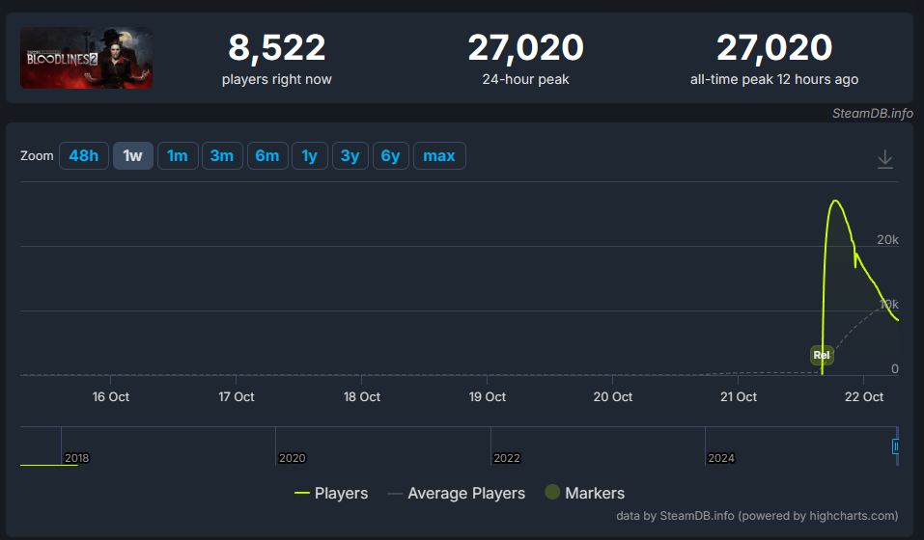The width and height of the screenshot is (924, 540).
Task: Click the SteamDB.info credit text
Action: 873,114
